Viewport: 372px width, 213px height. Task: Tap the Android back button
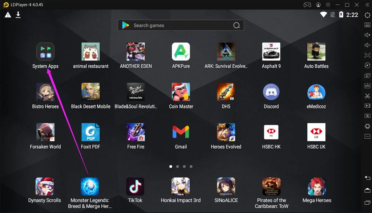pyautogui.click(x=367, y=178)
